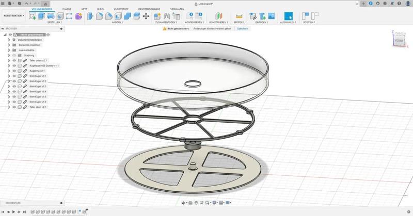413x216 pixels.
Task: Select the Extrude tool icon
Action: (42, 16)
